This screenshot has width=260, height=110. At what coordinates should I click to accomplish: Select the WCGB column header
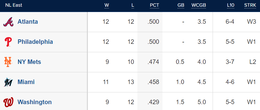[199, 5]
